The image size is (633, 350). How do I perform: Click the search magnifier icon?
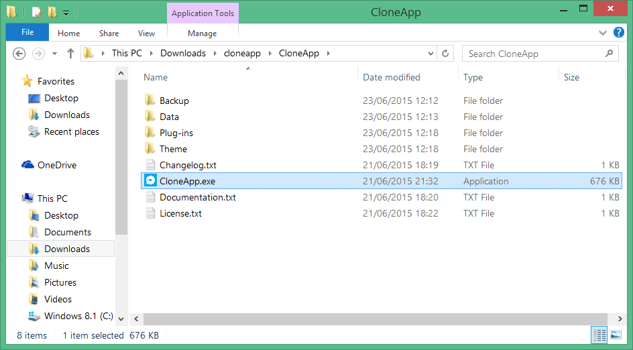click(609, 53)
